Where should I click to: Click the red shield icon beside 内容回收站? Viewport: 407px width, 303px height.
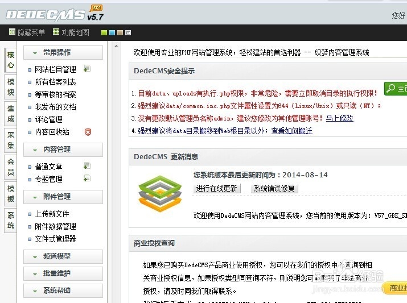(x=88, y=132)
